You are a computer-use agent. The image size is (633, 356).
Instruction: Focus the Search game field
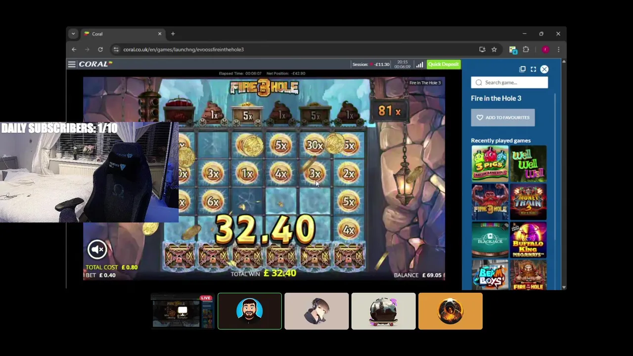[509, 83]
